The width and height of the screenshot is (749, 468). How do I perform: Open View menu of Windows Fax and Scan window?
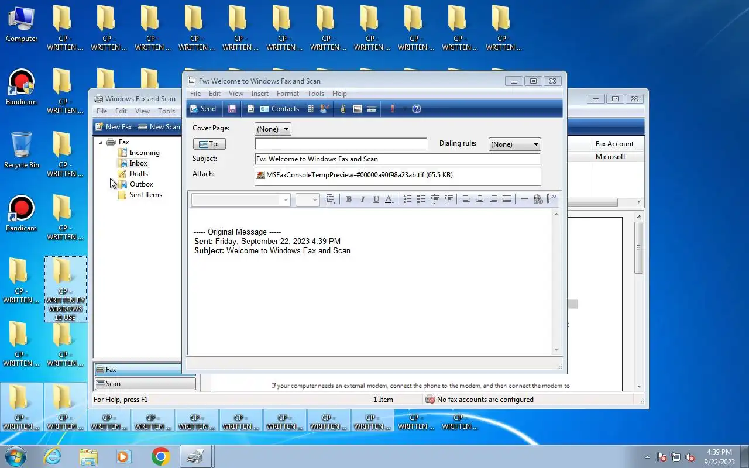point(142,111)
